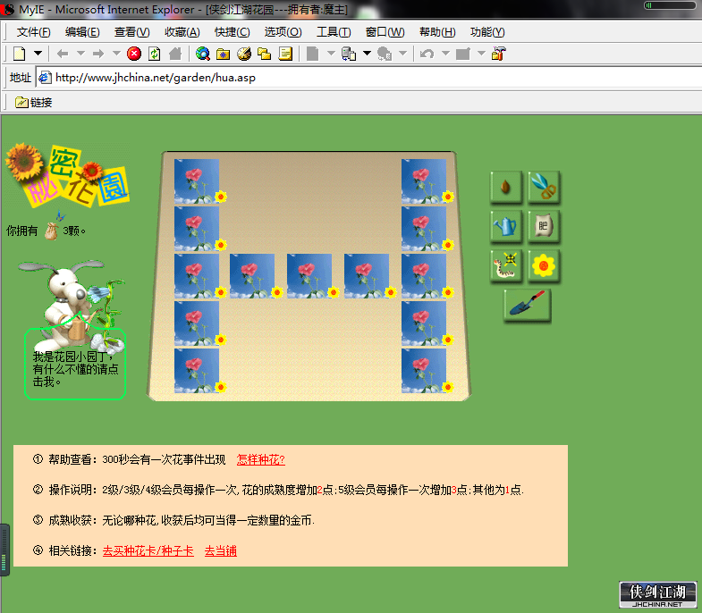The width and height of the screenshot is (702, 613).
Task: Expand dropdown next to grey document icon
Action: point(331,54)
